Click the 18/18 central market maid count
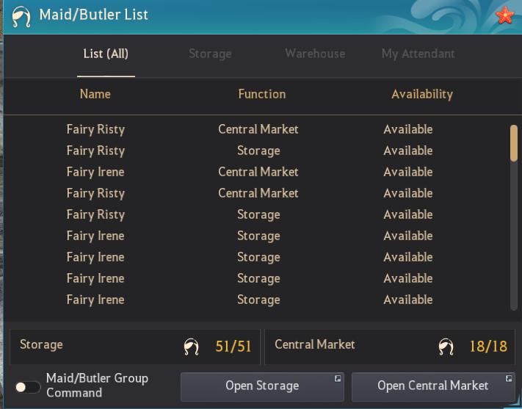This screenshot has height=409, width=522. tap(488, 347)
